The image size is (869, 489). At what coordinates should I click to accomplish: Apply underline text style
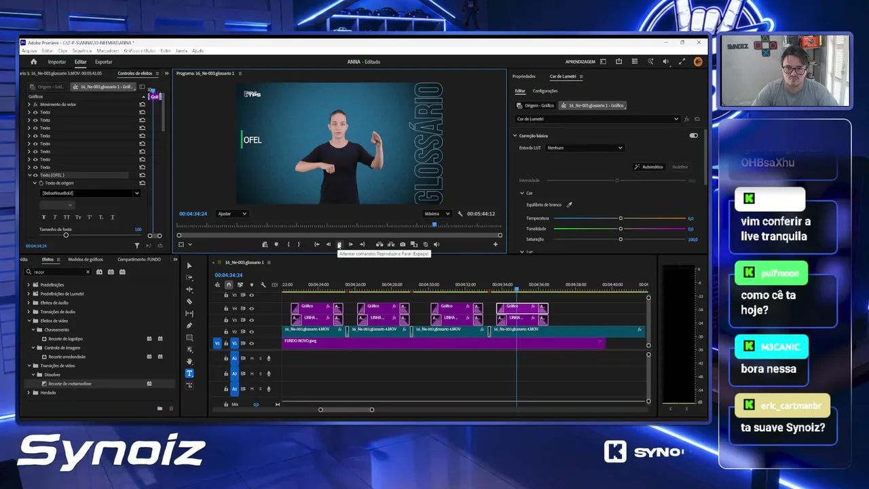112,217
